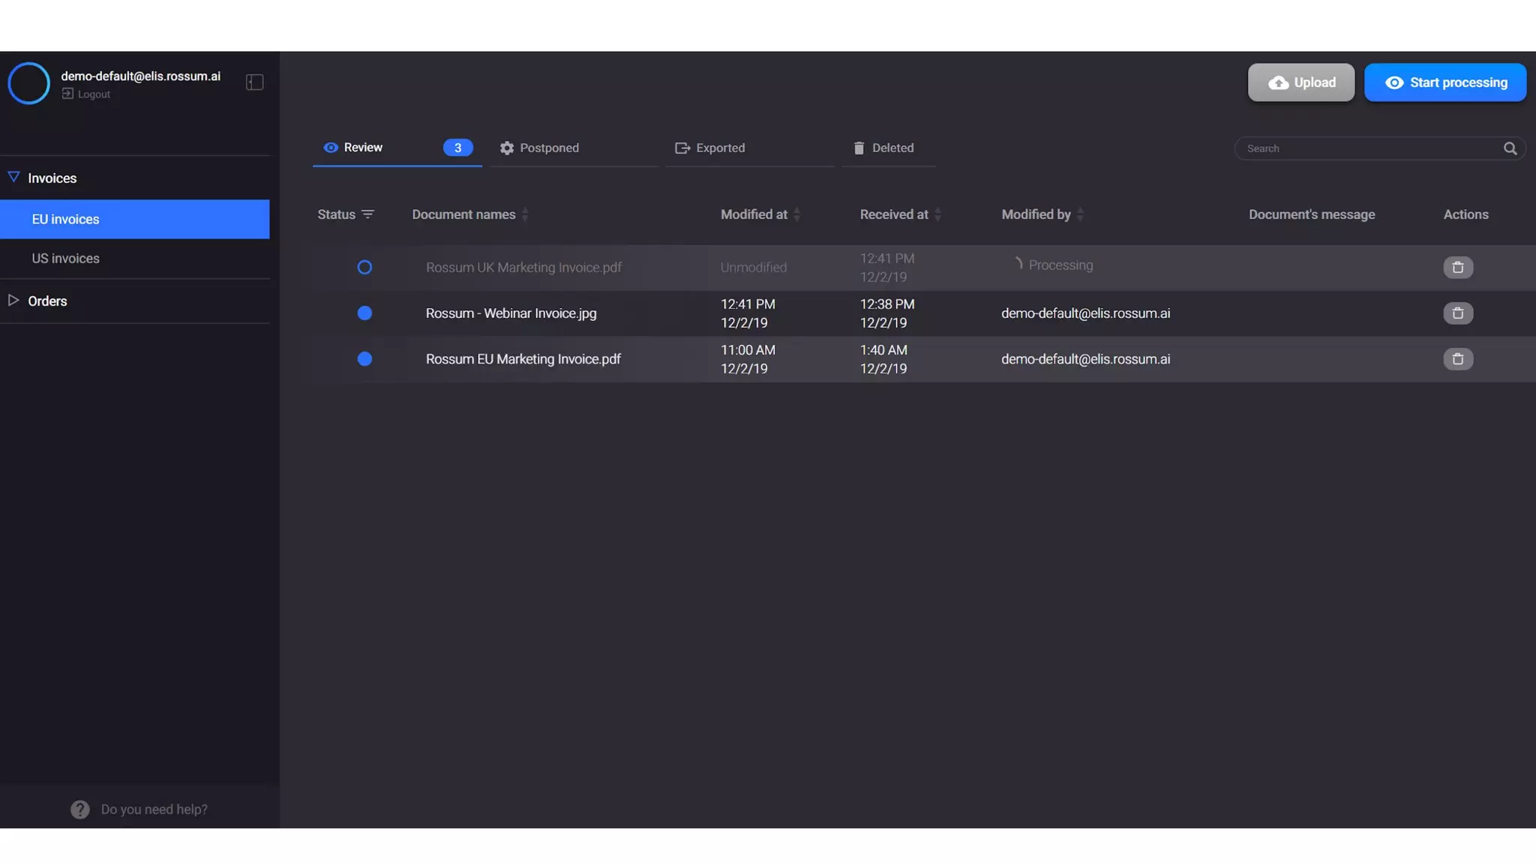Click the user avatar circle
The height and width of the screenshot is (864, 1536).
coord(28,83)
